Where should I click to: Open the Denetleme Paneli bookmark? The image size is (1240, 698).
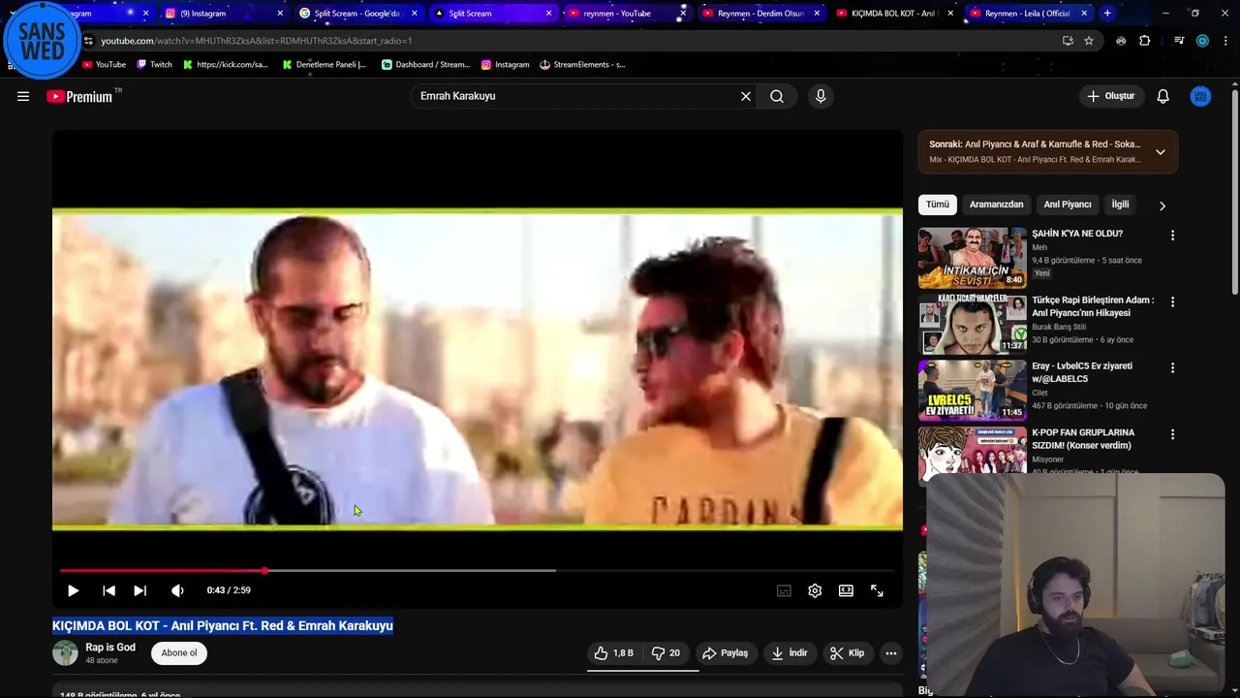click(325, 65)
